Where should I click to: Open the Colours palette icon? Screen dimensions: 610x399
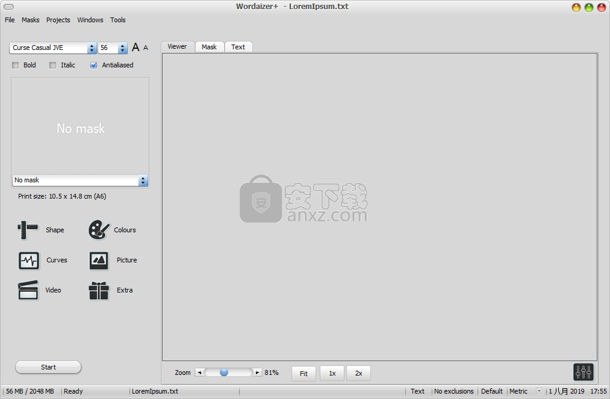point(99,230)
